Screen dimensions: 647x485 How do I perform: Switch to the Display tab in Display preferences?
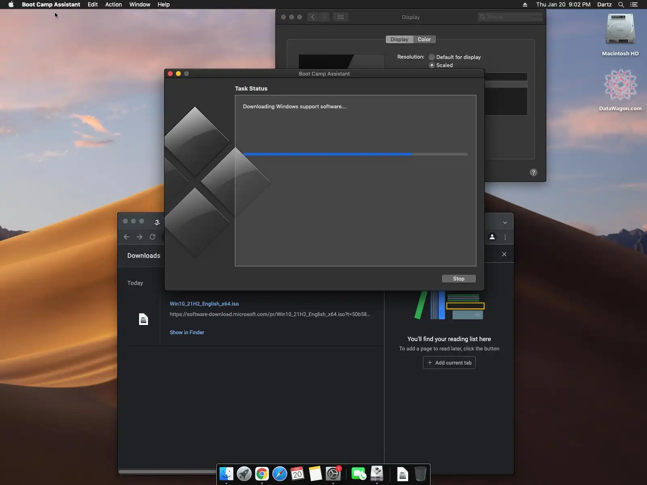coord(399,39)
